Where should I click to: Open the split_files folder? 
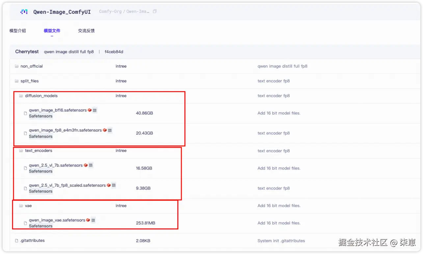click(x=30, y=81)
